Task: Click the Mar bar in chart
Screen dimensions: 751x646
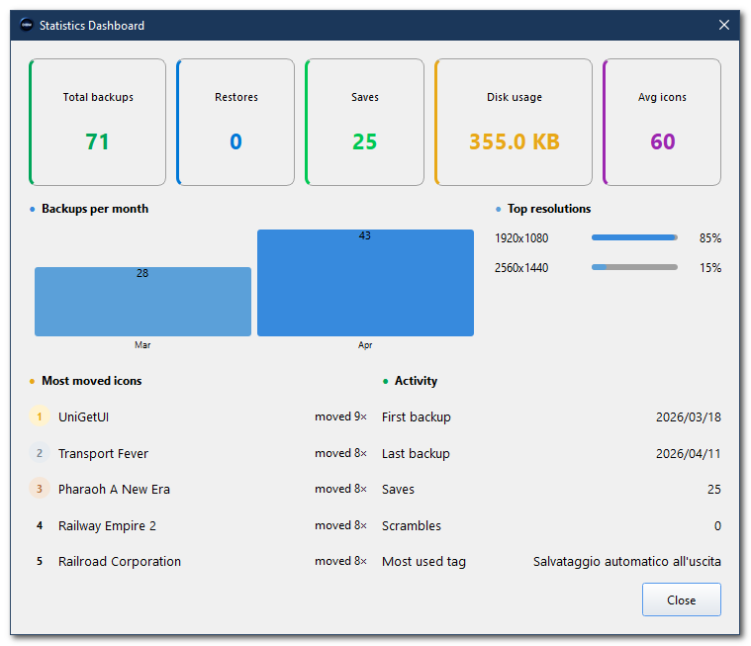Action: point(142,302)
